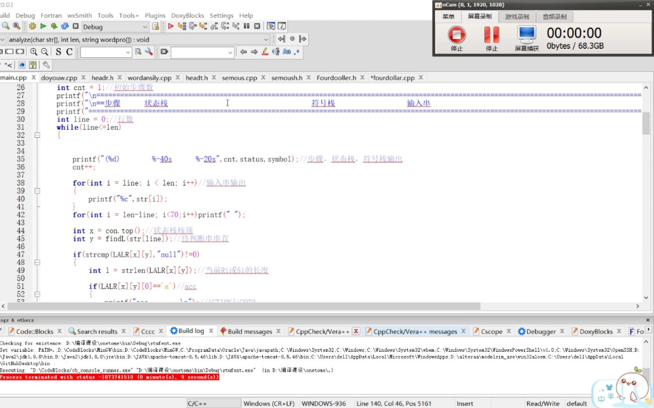Click the Jump forward arrow icon
This screenshot has height=408, width=654.
tap(254, 52)
